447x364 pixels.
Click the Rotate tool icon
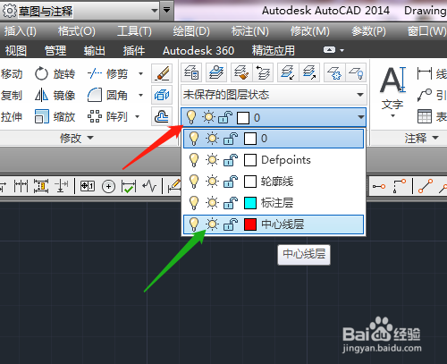coord(41,73)
